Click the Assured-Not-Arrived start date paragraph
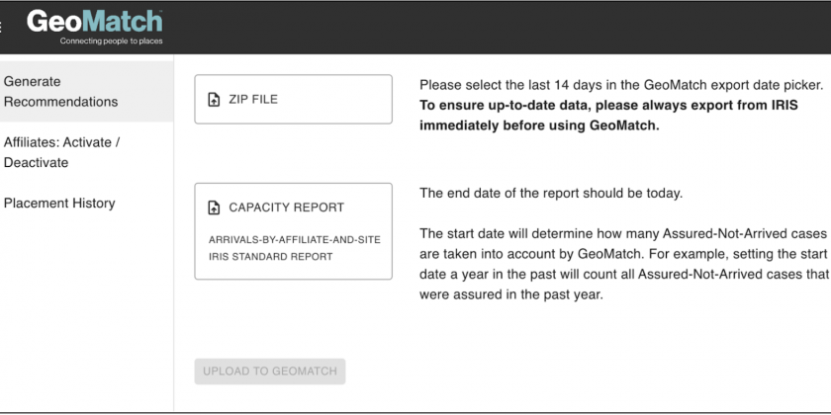The image size is (831, 415). [x=624, y=264]
